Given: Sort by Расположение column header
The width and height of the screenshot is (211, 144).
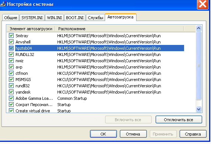Looking at the screenshot, I should click(119, 29).
